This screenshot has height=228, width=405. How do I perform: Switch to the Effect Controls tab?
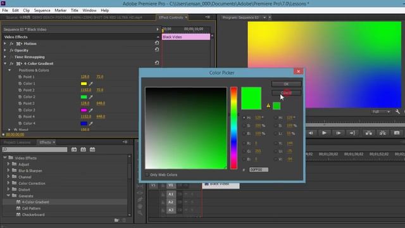pyautogui.click(x=171, y=18)
